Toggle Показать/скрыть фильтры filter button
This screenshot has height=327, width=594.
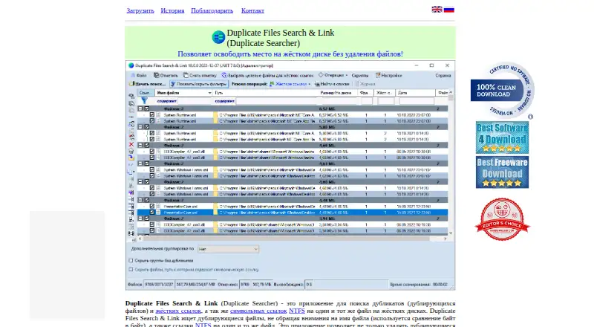(x=198, y=84)
